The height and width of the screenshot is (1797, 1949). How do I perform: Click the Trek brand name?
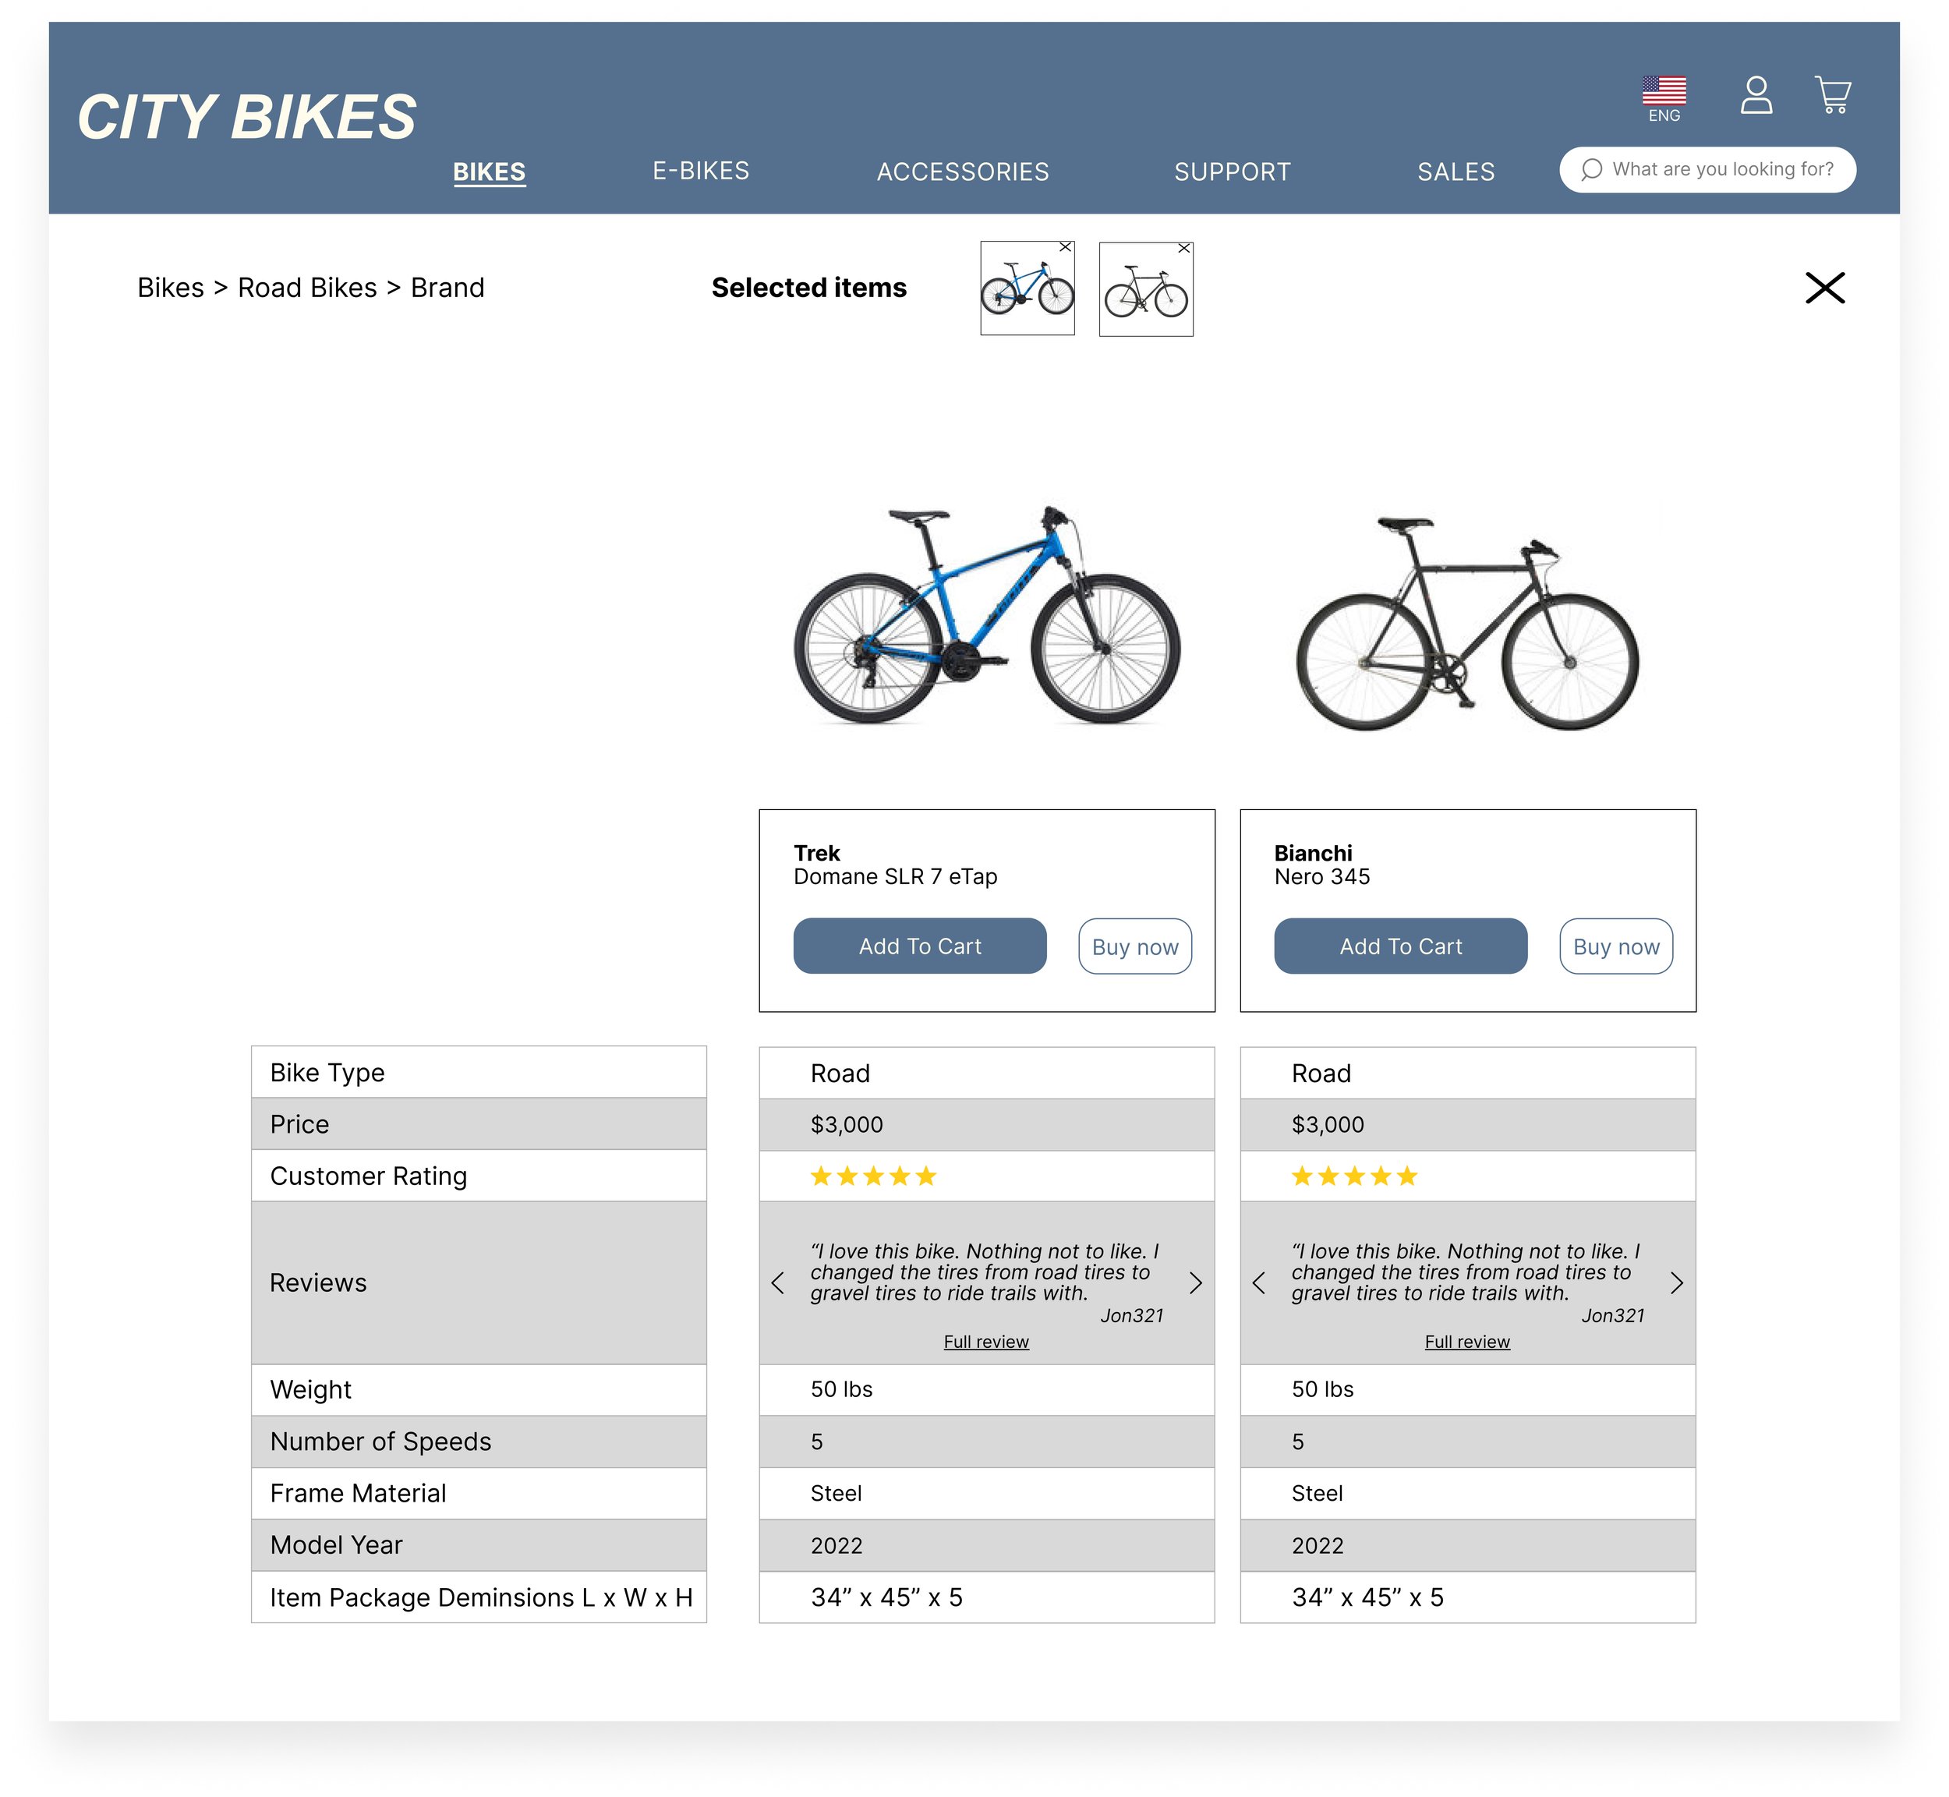(817, 853)
